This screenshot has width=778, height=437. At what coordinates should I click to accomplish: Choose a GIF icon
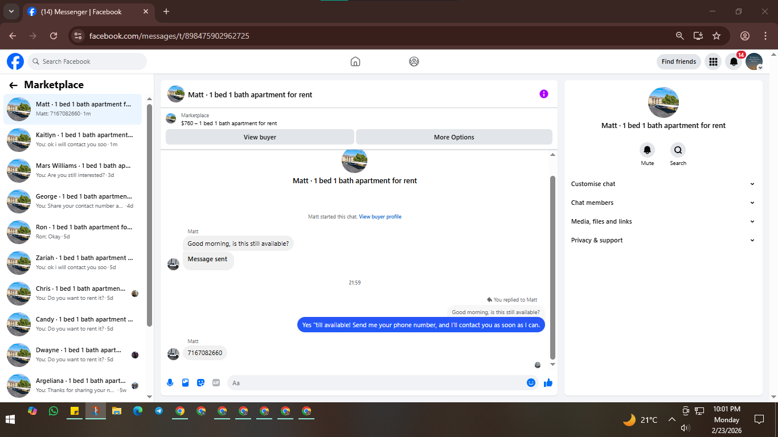(x=216, y=383)
